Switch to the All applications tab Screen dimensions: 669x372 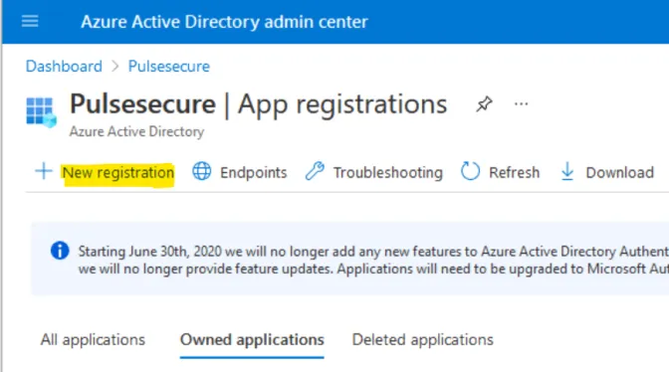tap(93, 339)
